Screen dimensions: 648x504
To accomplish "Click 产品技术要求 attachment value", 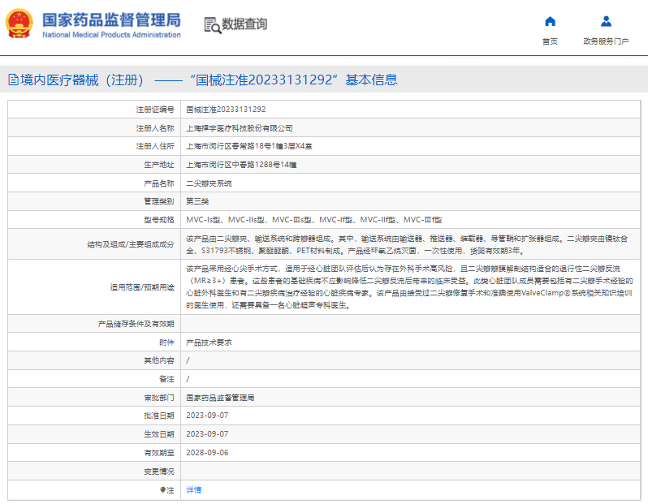I will tap(209, 342).
